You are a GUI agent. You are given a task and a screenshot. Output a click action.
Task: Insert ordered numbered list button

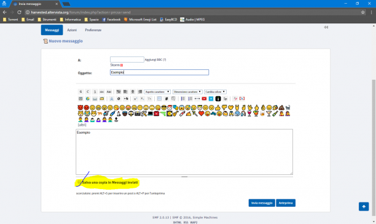(190, 98)
